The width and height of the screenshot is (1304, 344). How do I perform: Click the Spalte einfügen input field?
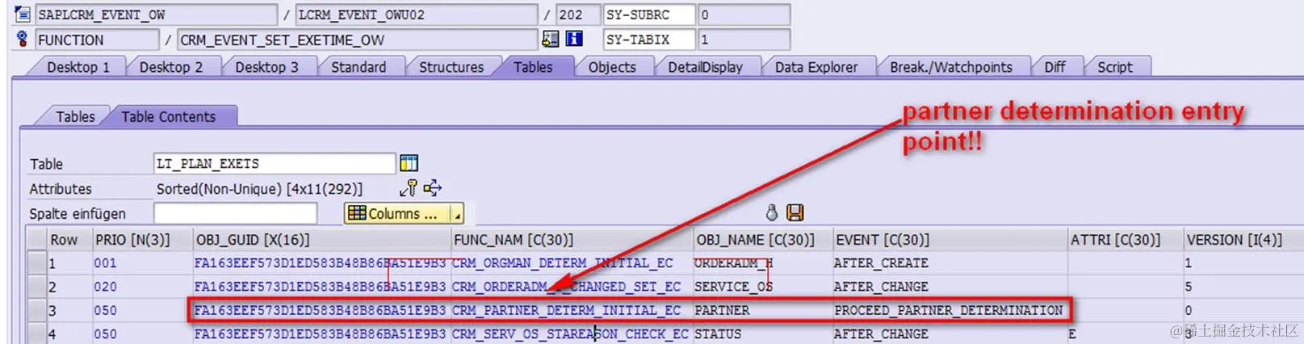[235, 213]
